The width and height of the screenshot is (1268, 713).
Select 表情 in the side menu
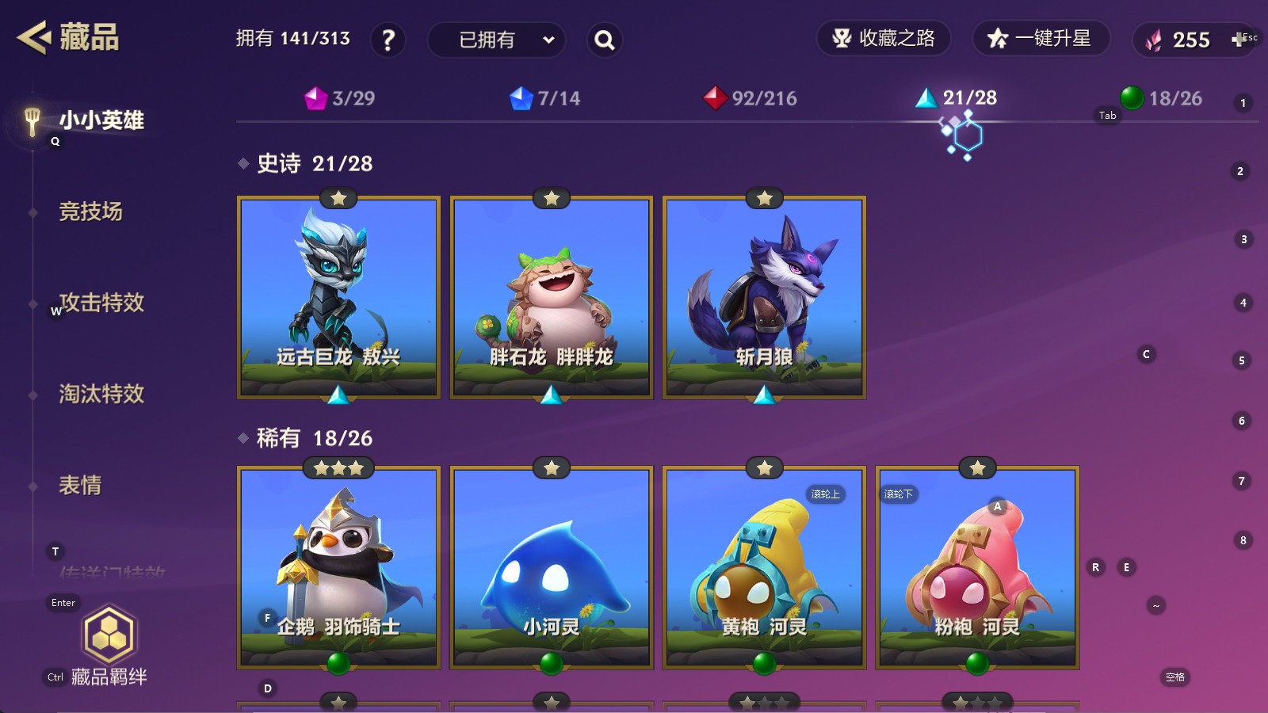click(80, 485)
